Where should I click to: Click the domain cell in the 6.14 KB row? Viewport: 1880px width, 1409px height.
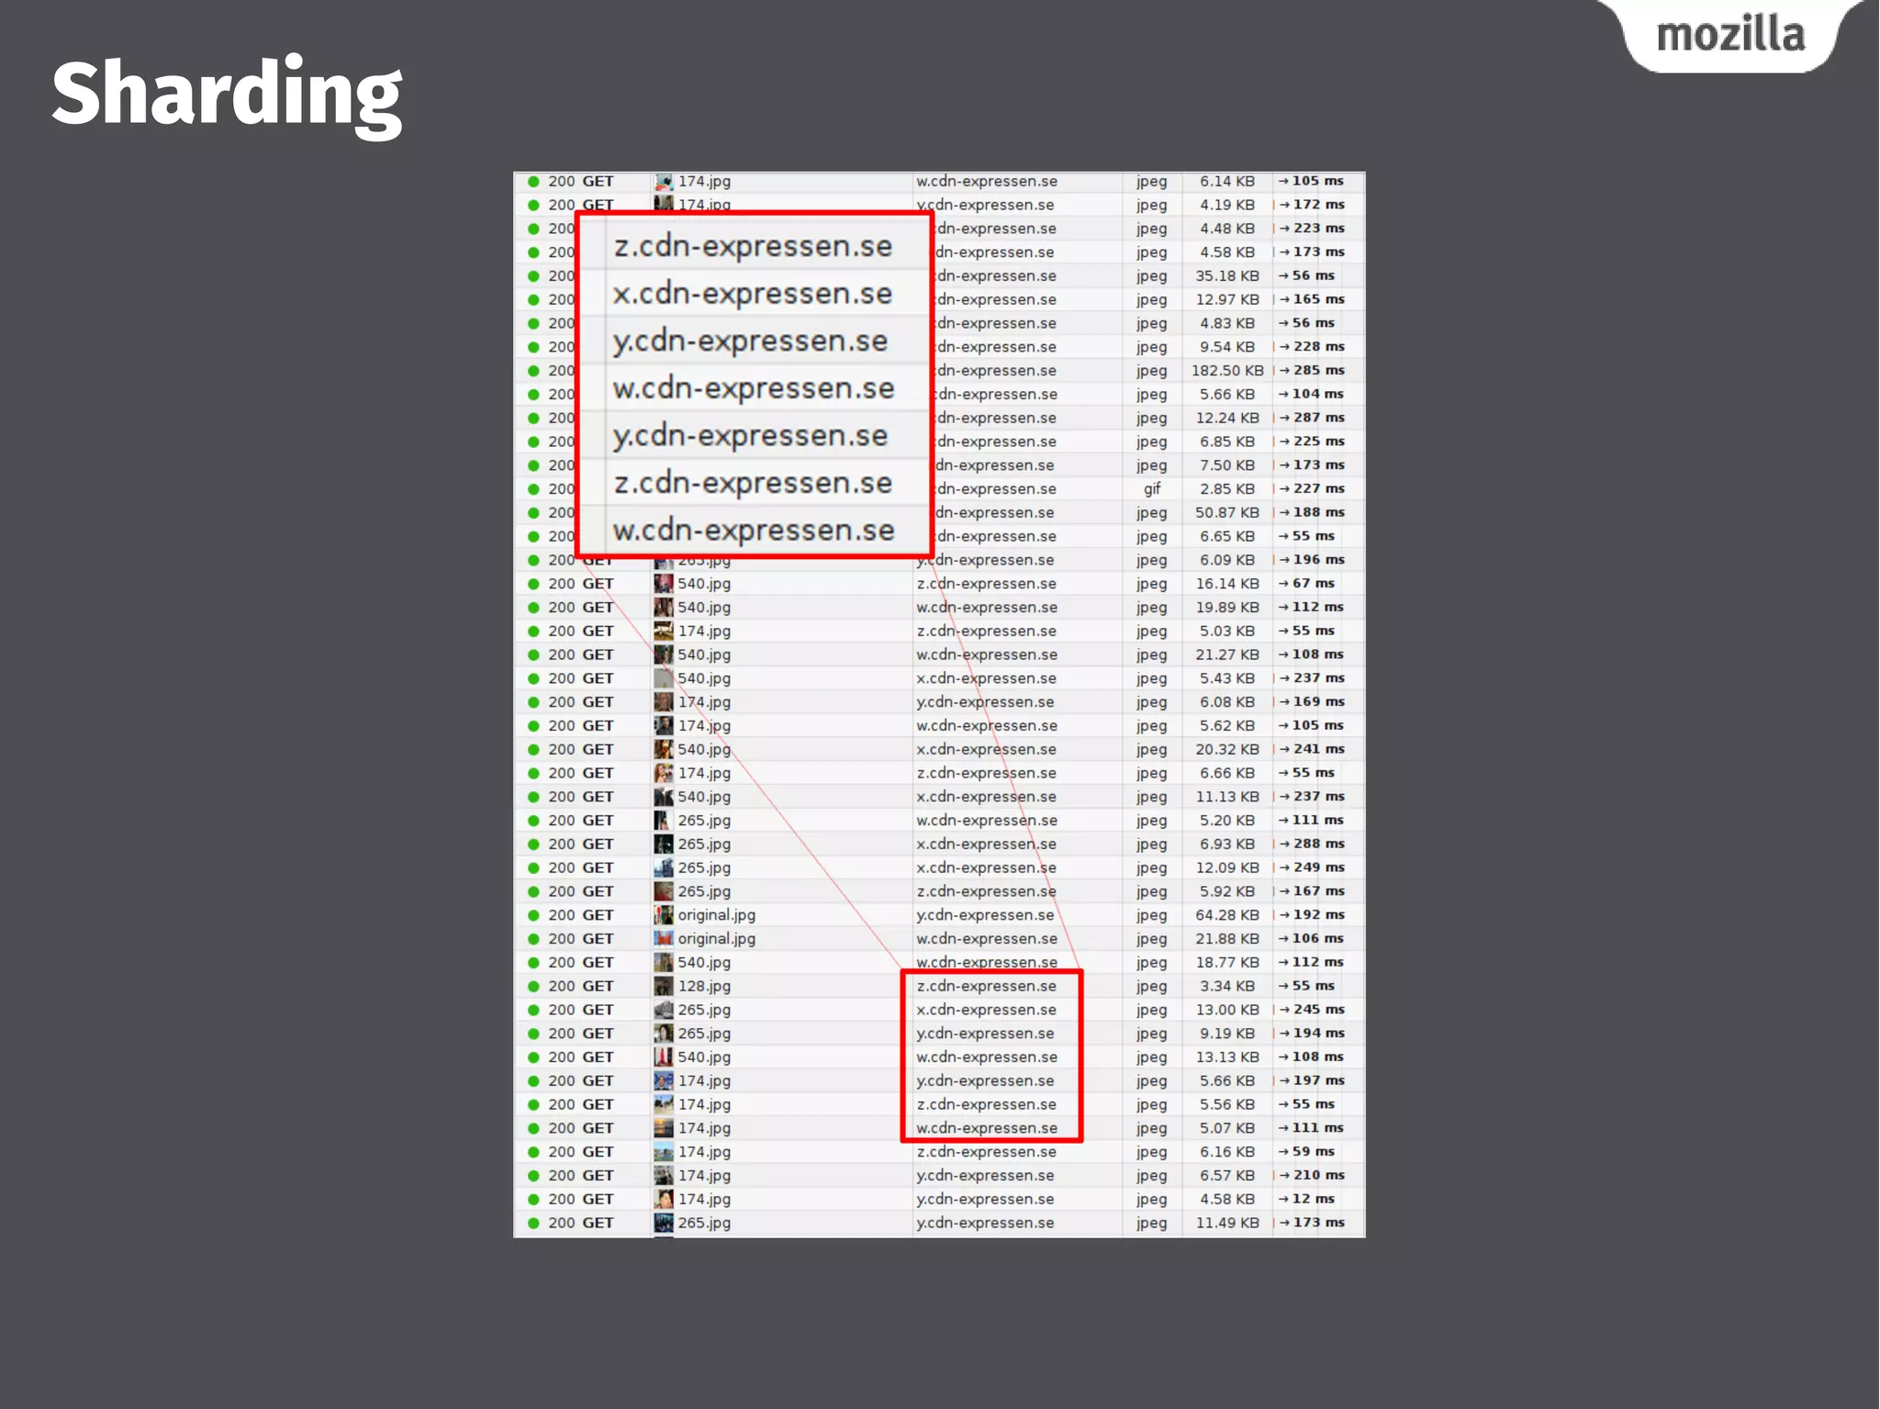point(986,182)
